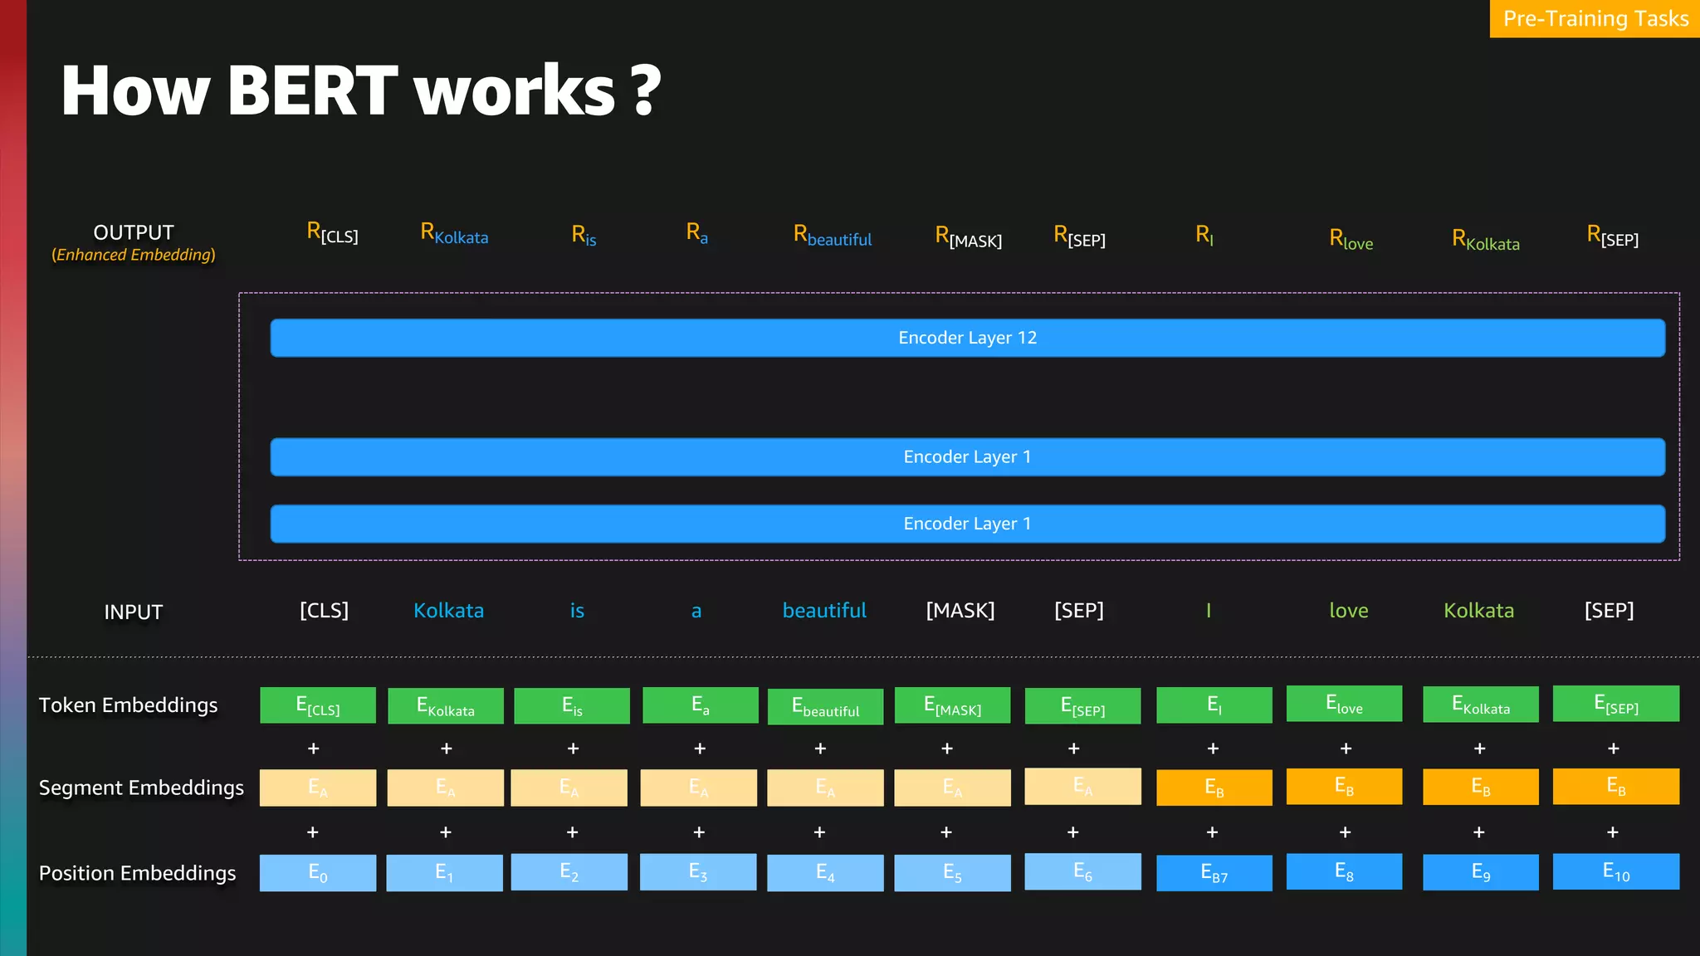The image size is (1700, 956).
Task: Click the EB7 position embedding box
Action: tap(1214, 872)
